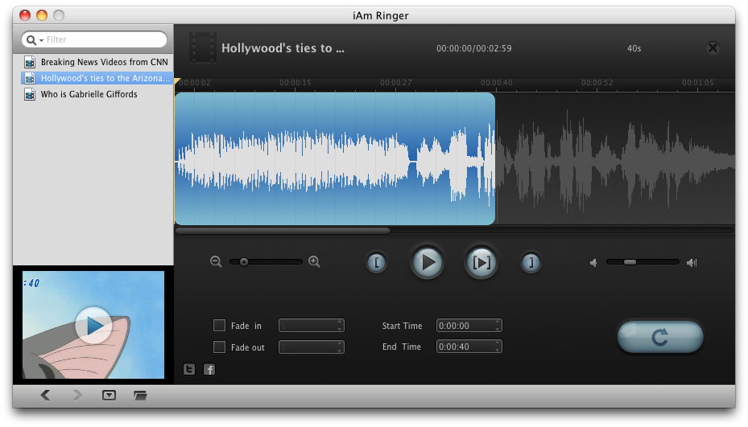This screenshot has height=427, width=748.
Task: Set selection start with left bracket button
Action: pyautogui.click(x=377, y=262)
